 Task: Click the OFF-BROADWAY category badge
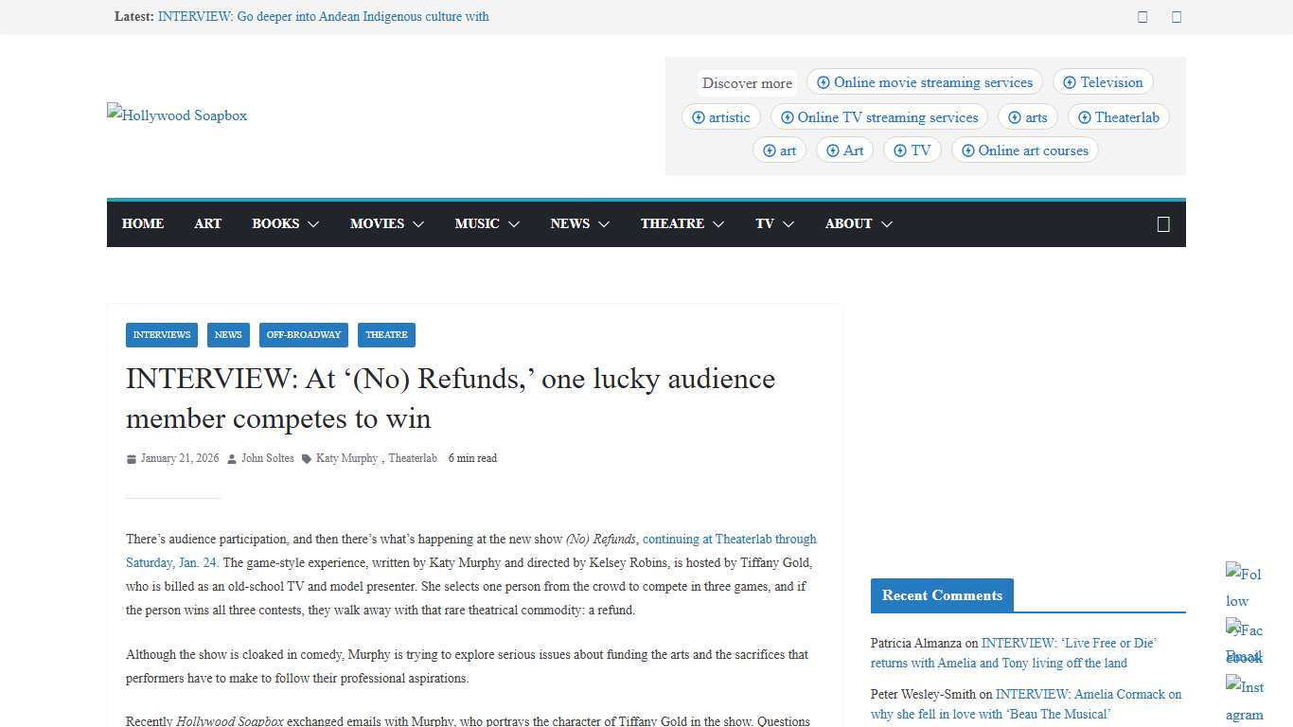tap(303, 334)
